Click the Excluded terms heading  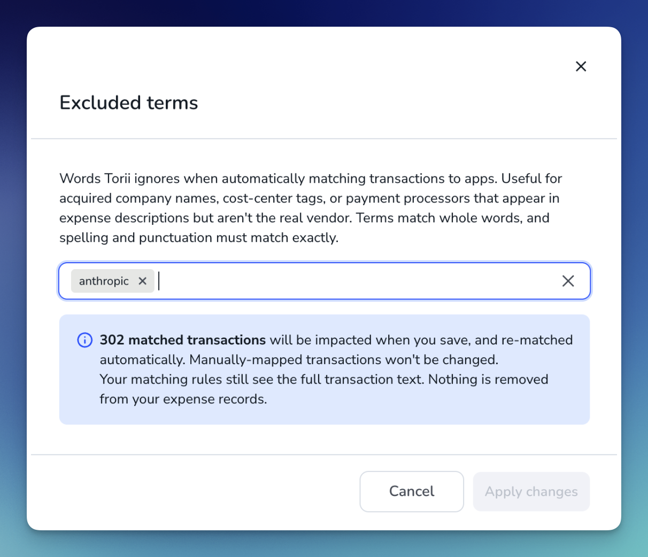click(129, 103)
